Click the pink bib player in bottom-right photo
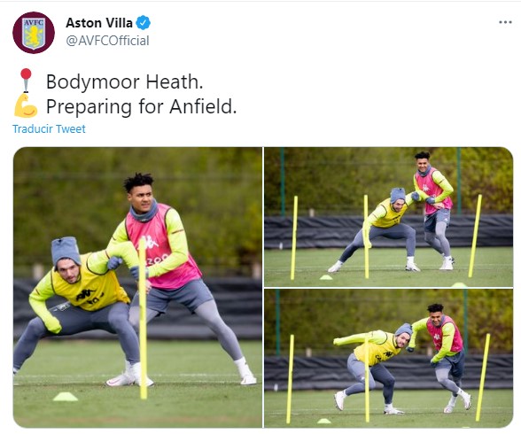521x434 pixels. [442, 355]
